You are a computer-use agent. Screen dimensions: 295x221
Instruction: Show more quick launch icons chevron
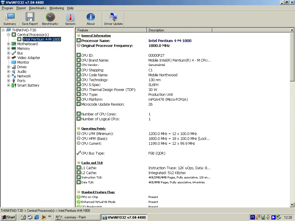[x=50, y=216]
